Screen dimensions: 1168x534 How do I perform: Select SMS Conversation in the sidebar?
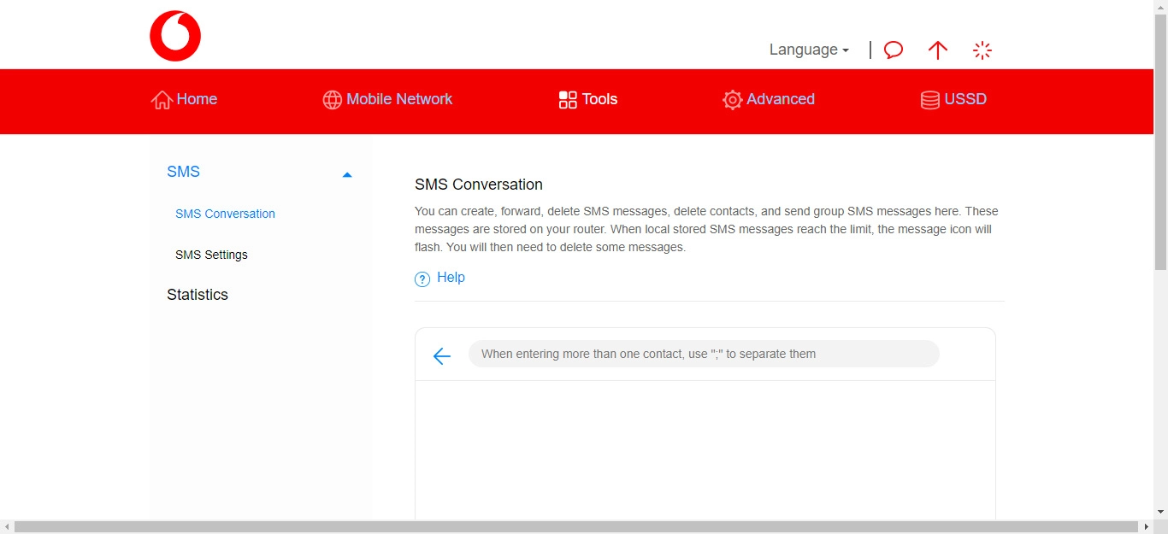[x=225, y=214]
